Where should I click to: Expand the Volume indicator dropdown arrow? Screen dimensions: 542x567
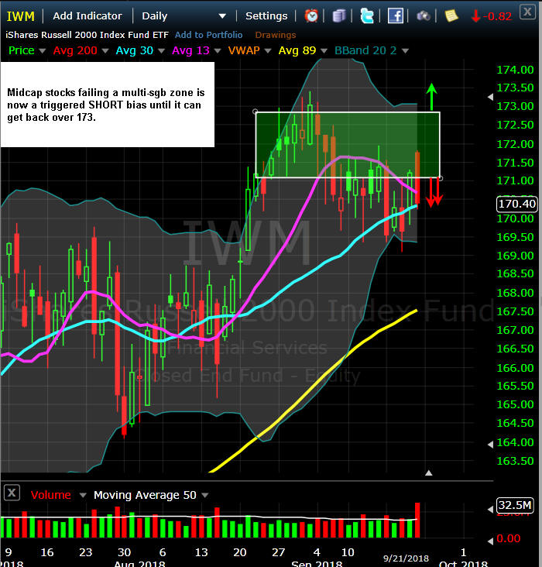click(x=83, y=495)
